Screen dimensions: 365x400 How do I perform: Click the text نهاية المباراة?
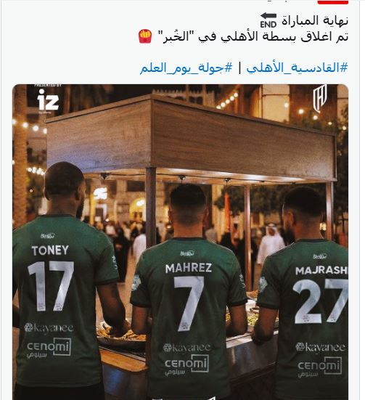[315, 20]
